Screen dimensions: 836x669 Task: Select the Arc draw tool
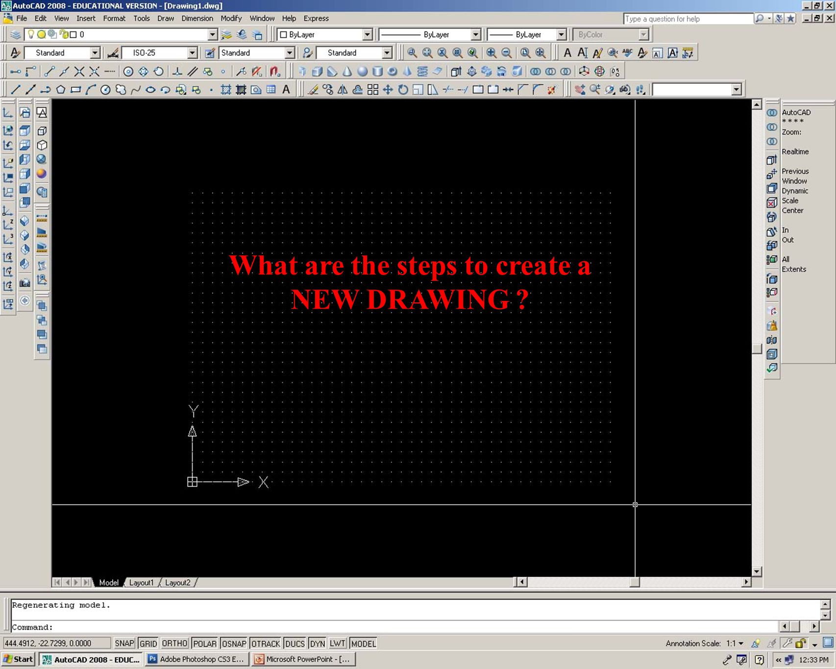tap(91, 90)
